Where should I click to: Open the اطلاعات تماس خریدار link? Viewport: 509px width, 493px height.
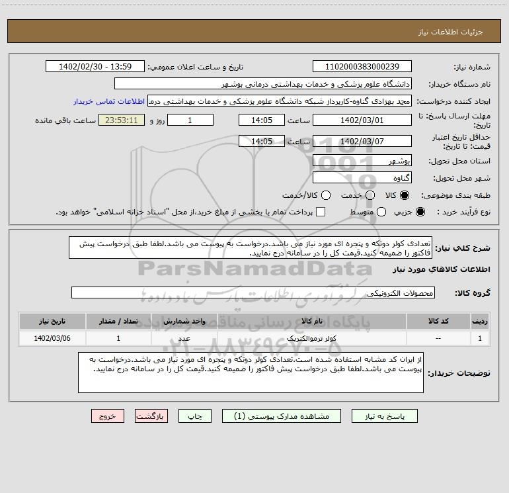109,101
